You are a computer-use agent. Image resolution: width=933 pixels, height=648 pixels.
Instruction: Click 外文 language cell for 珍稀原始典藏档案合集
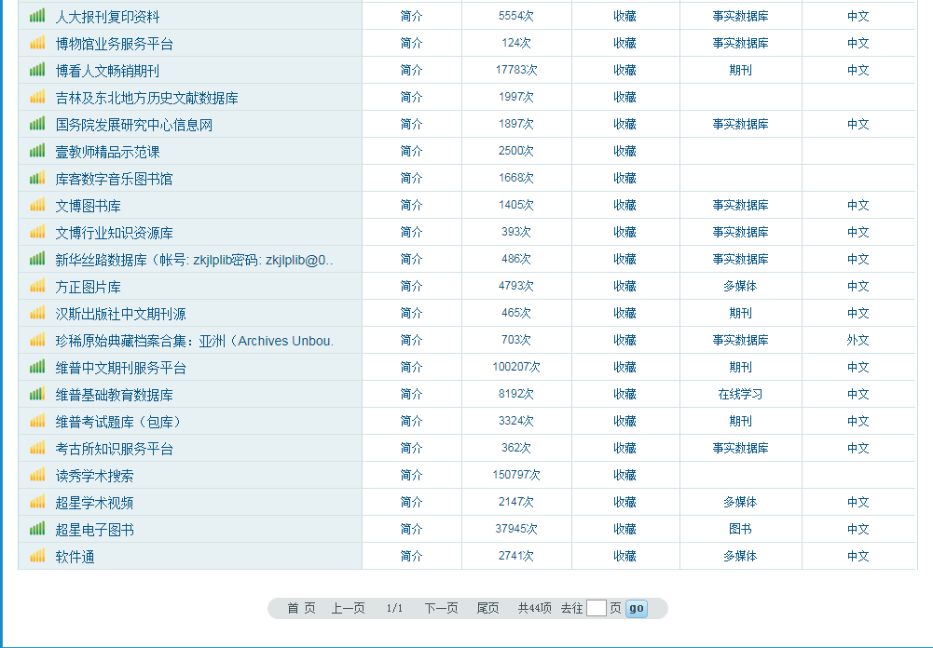point(858,340)
